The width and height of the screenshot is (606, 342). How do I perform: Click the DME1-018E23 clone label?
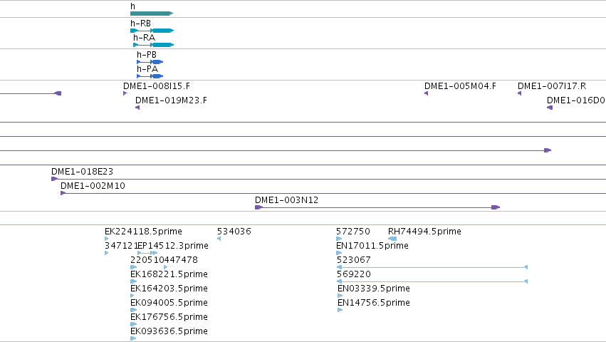click(x=83, y=172)
